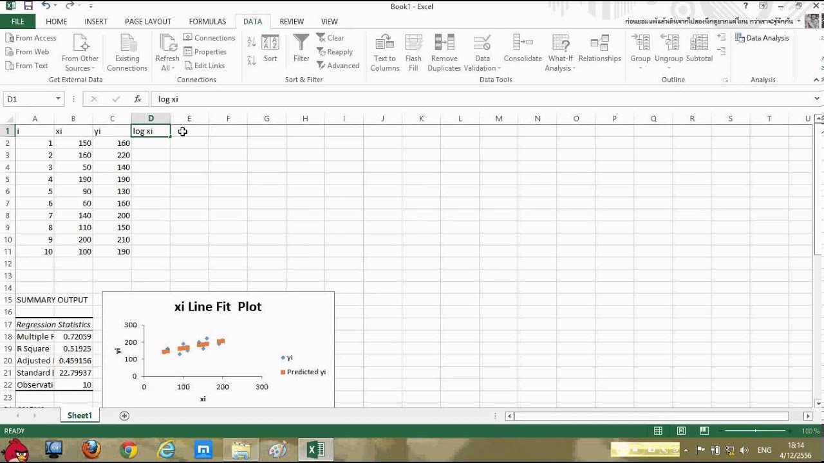Select row 15 header
This screenshot has width=824, height=463.
[8, 300]
